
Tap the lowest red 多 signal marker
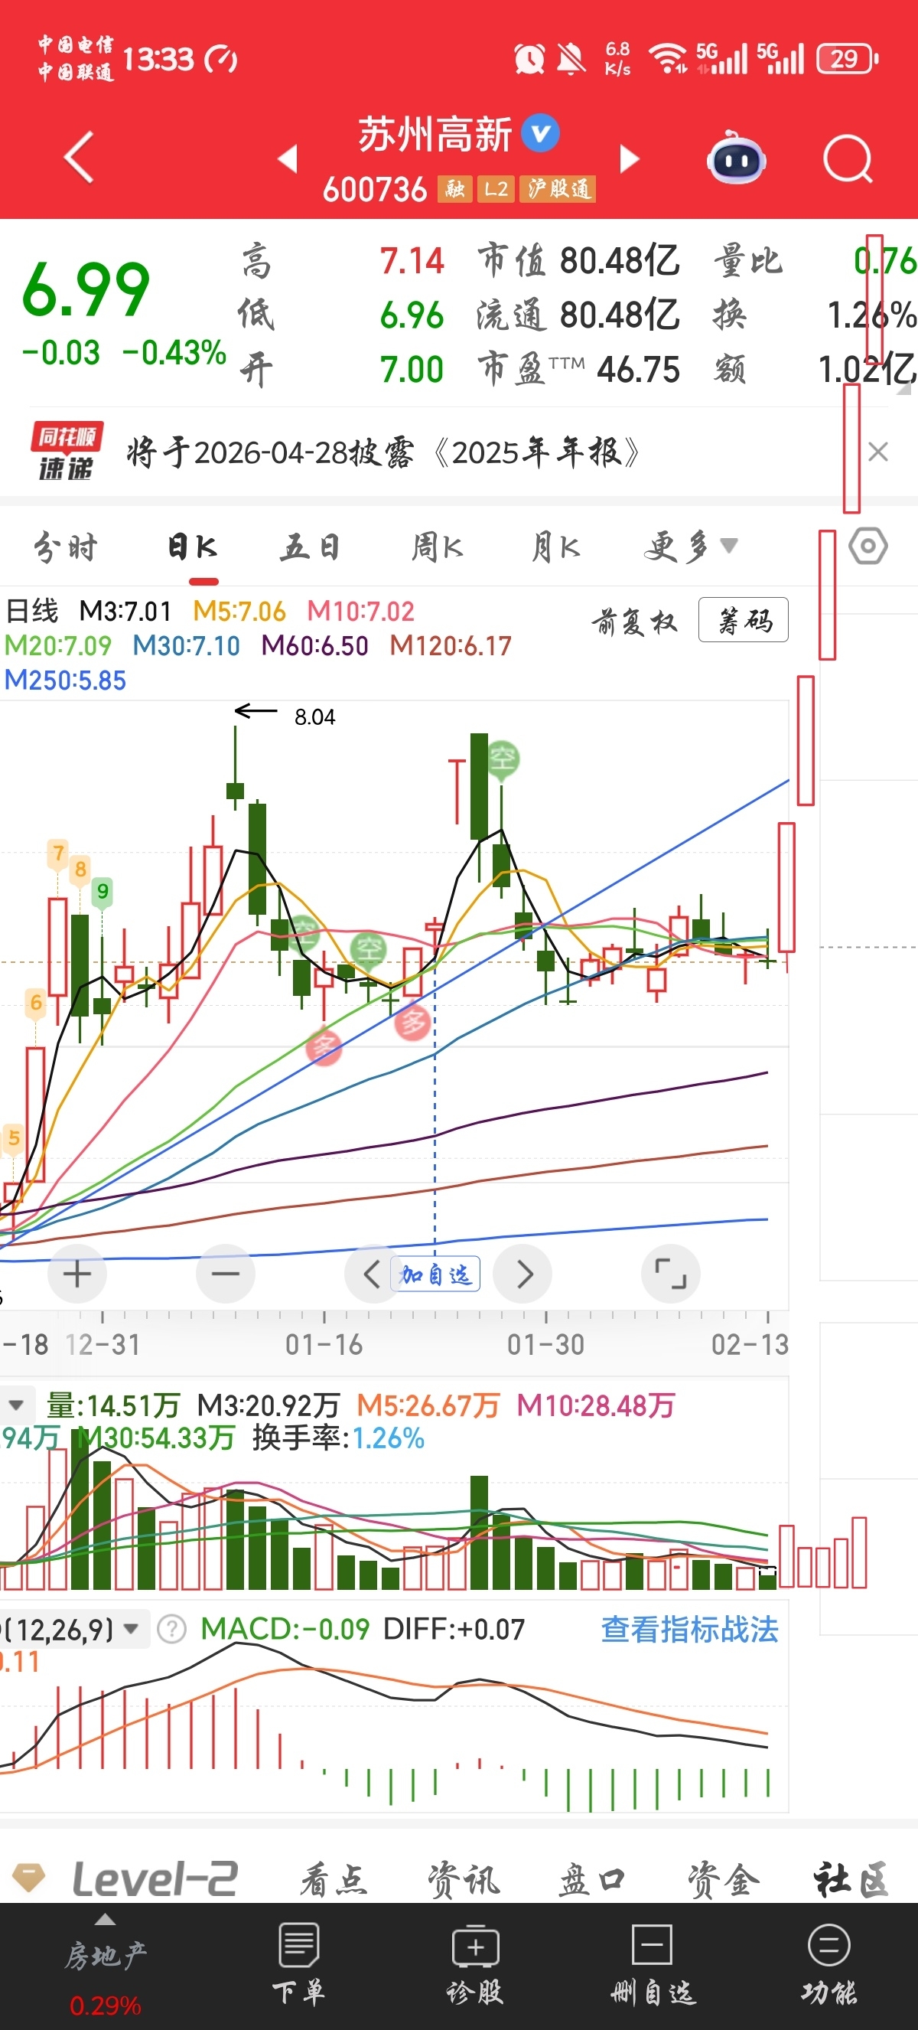coord(324,1047)
